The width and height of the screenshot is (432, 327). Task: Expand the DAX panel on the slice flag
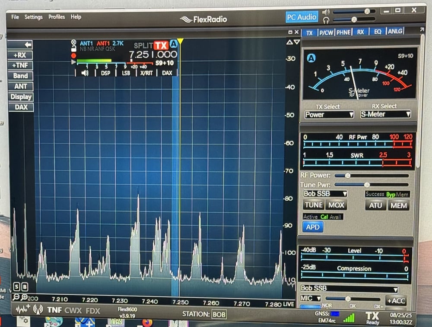click(x=167, y=73)
